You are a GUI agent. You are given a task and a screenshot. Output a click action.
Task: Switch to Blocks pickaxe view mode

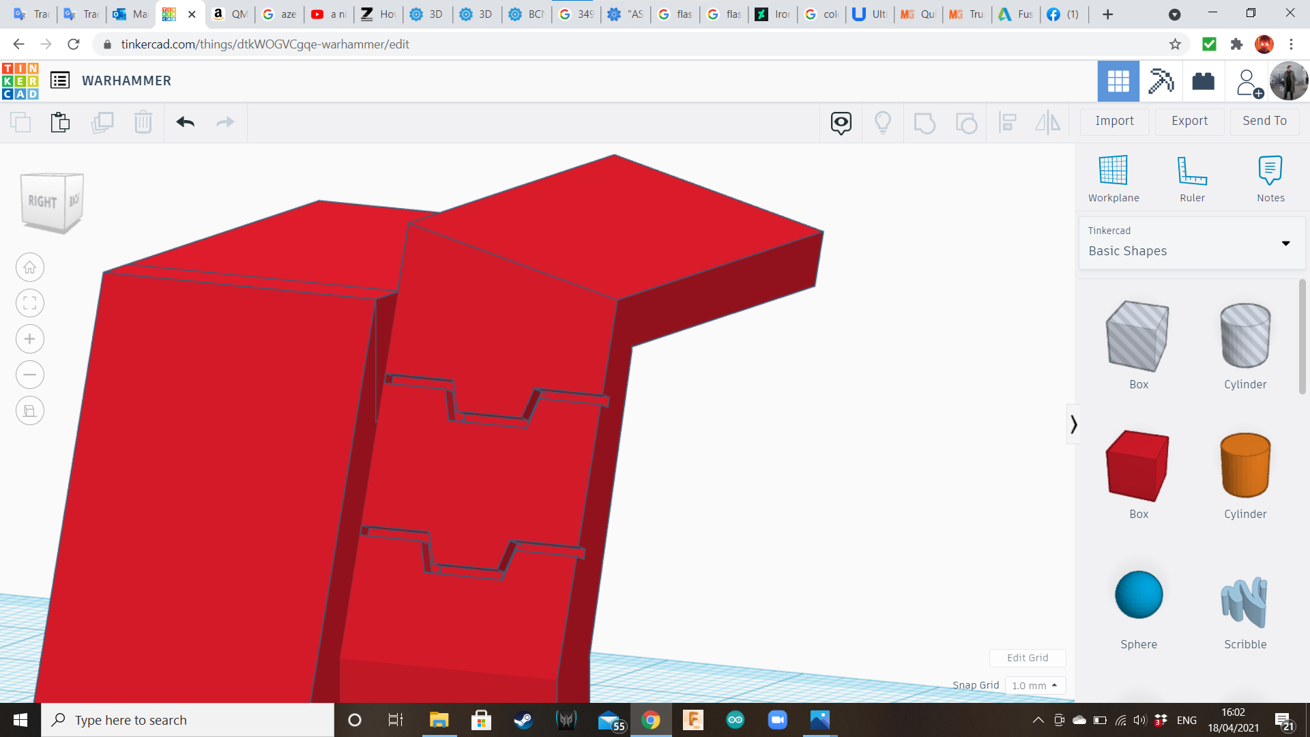click(1160, 81)
